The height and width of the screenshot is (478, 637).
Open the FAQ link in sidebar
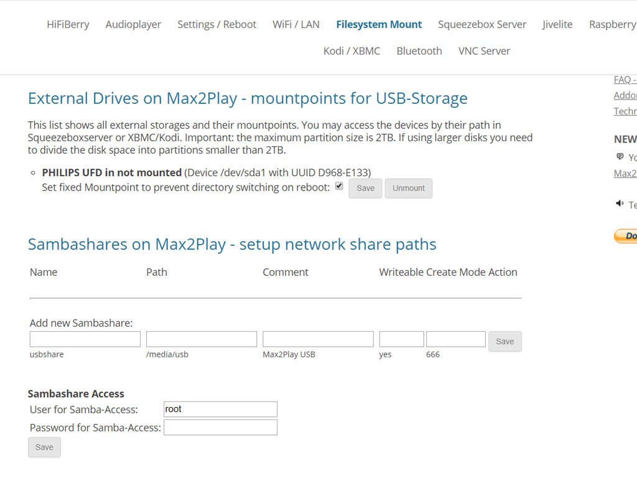[625, 80]
